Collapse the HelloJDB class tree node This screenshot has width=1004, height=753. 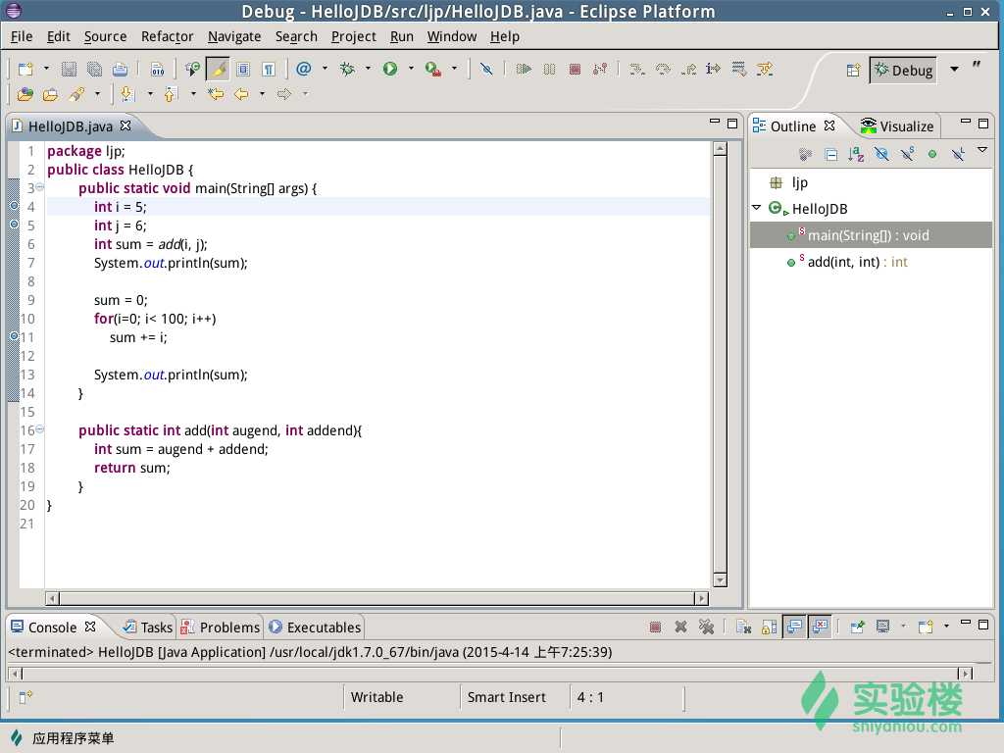pos(756,208)
